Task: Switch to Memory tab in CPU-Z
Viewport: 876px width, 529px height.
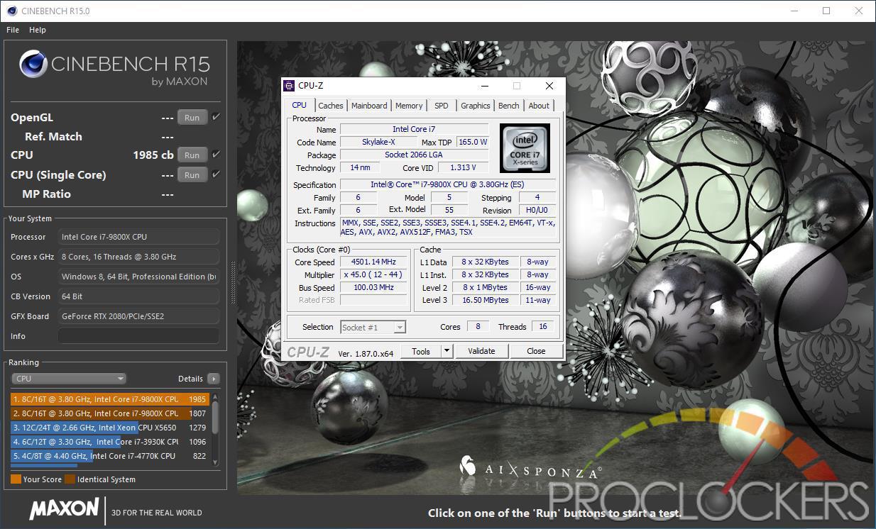Action: pos(409,106)
